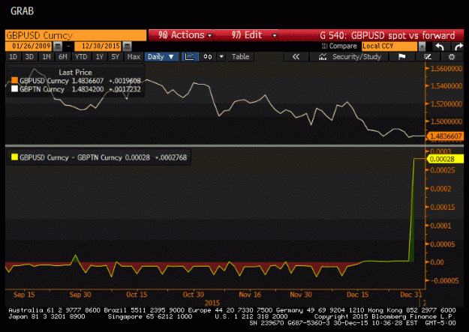Open the Edit menu
469x332 pixels.
point(246,35)
